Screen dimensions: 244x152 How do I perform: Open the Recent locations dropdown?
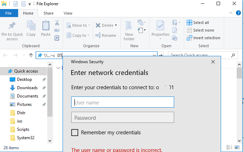pos(24,55)
